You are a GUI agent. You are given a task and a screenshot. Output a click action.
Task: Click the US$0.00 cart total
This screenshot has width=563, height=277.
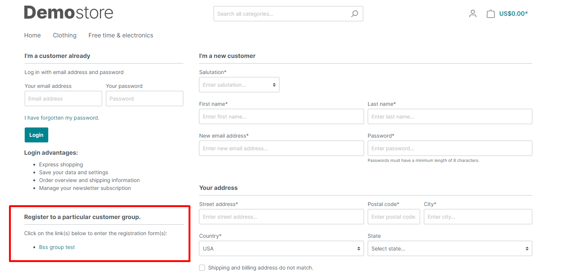point(513,14)
